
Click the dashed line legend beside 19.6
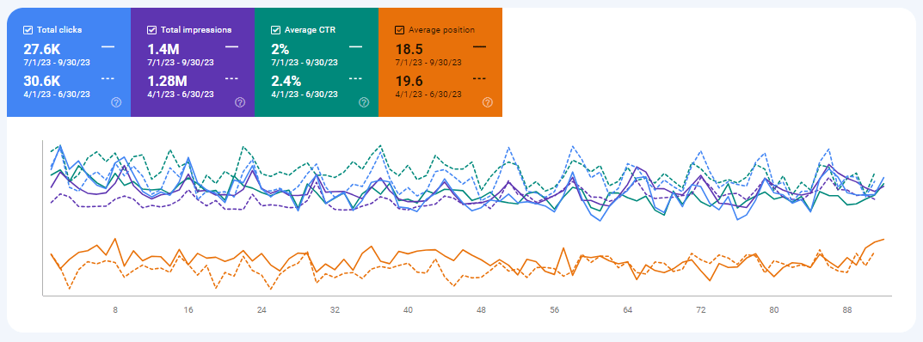(479, 78)
